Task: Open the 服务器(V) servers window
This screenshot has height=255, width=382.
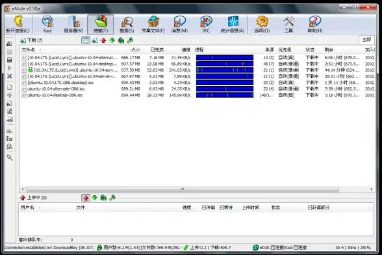Action: click(73, 24)
